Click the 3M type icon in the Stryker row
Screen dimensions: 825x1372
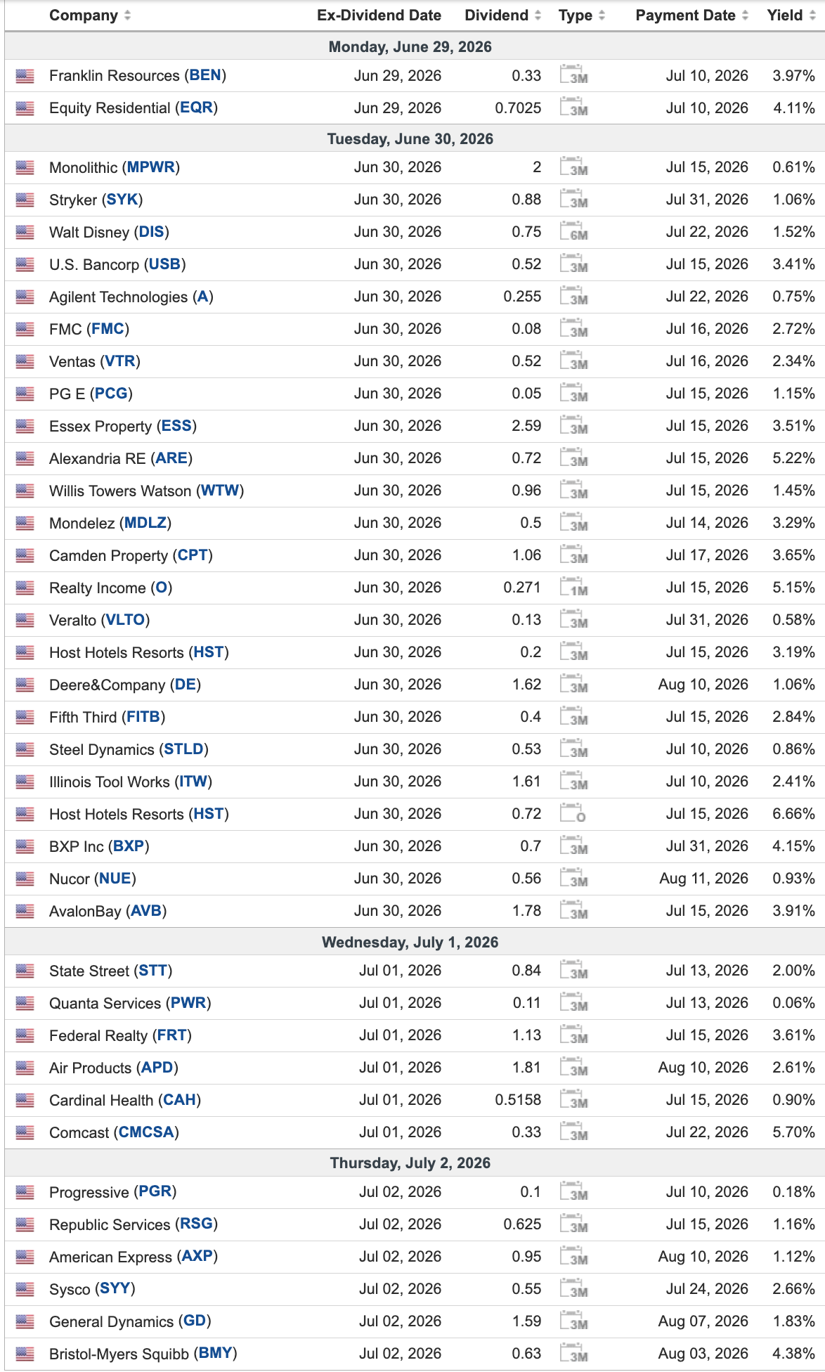click(x=573, y=199)
